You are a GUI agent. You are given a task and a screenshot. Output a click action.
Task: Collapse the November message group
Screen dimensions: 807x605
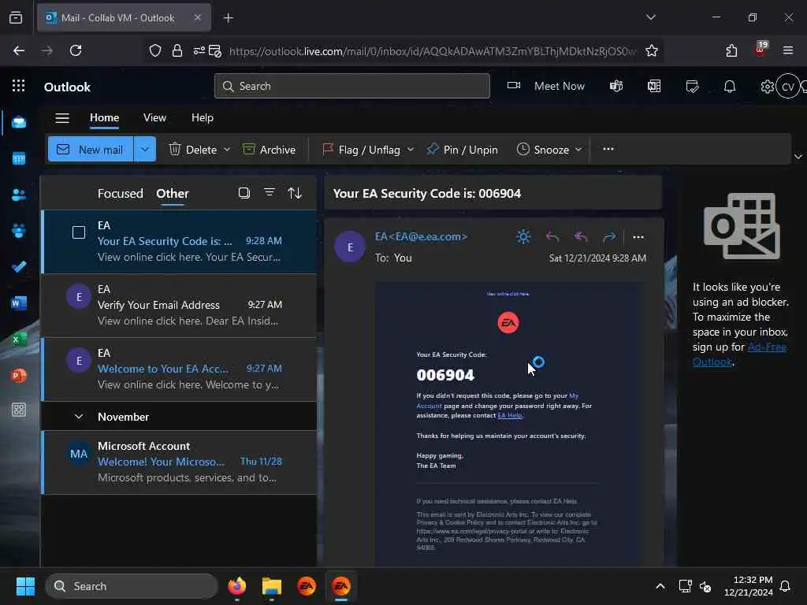(79, 417)
